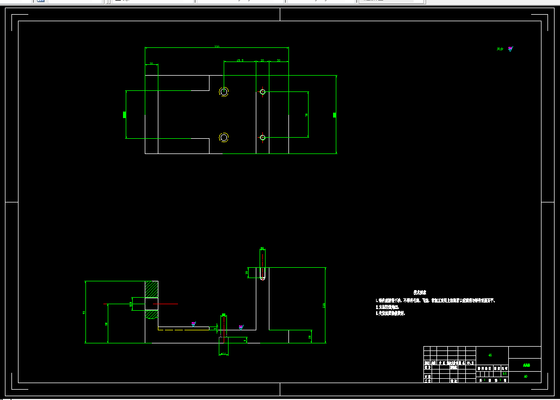Select the third technical requirement line
The image size is (560, 400).
click(390, 313)
